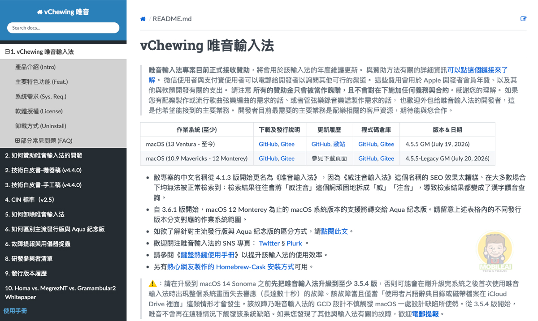
Task: Click the 使用手冊 sidebar caption
Action: [15, 310]
